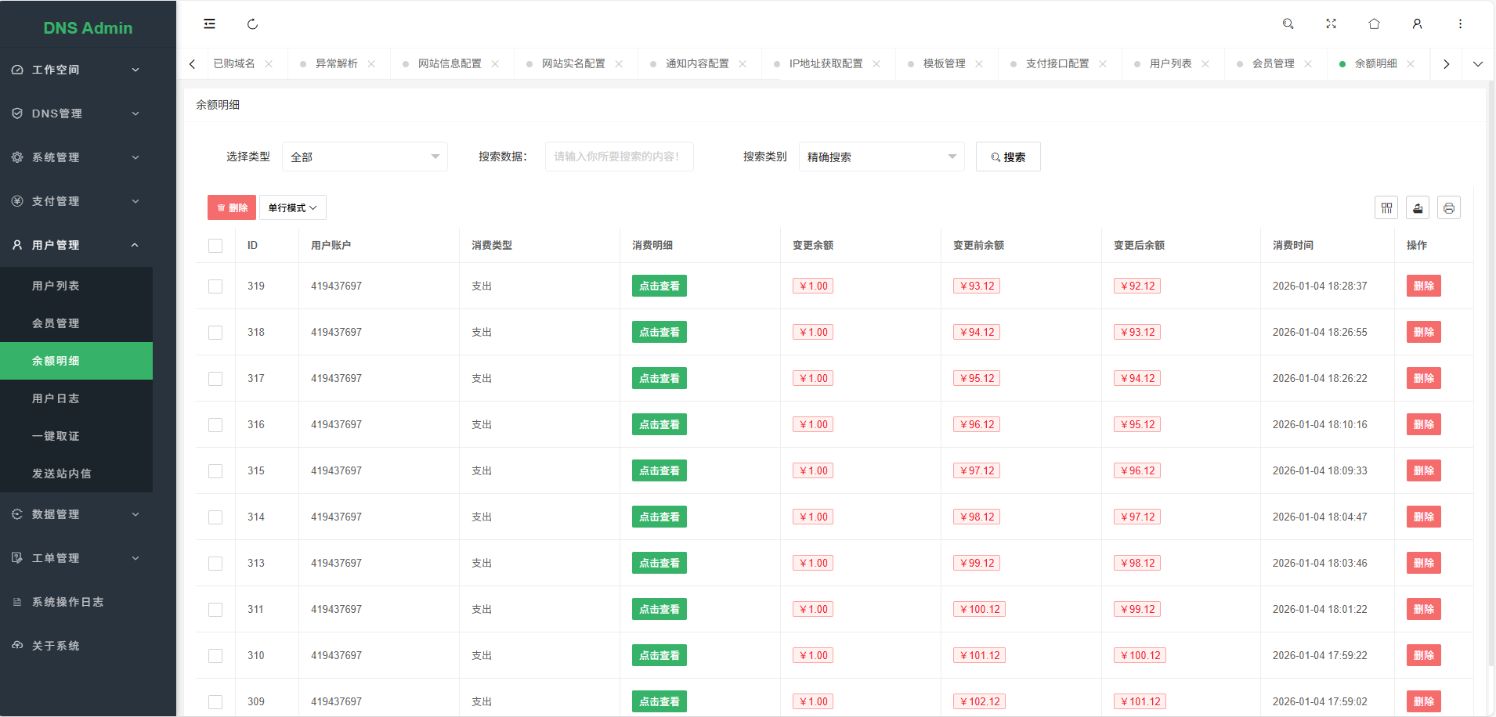The image size is (1496, 717).
Task: Check the select-all checkbox in the table header
Action: [x=215, y=245]
